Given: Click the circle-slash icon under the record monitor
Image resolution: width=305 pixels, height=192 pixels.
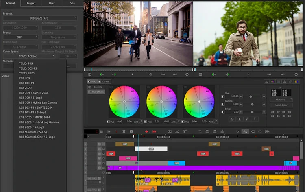Looking at the screenshot, I should (295, 74).
